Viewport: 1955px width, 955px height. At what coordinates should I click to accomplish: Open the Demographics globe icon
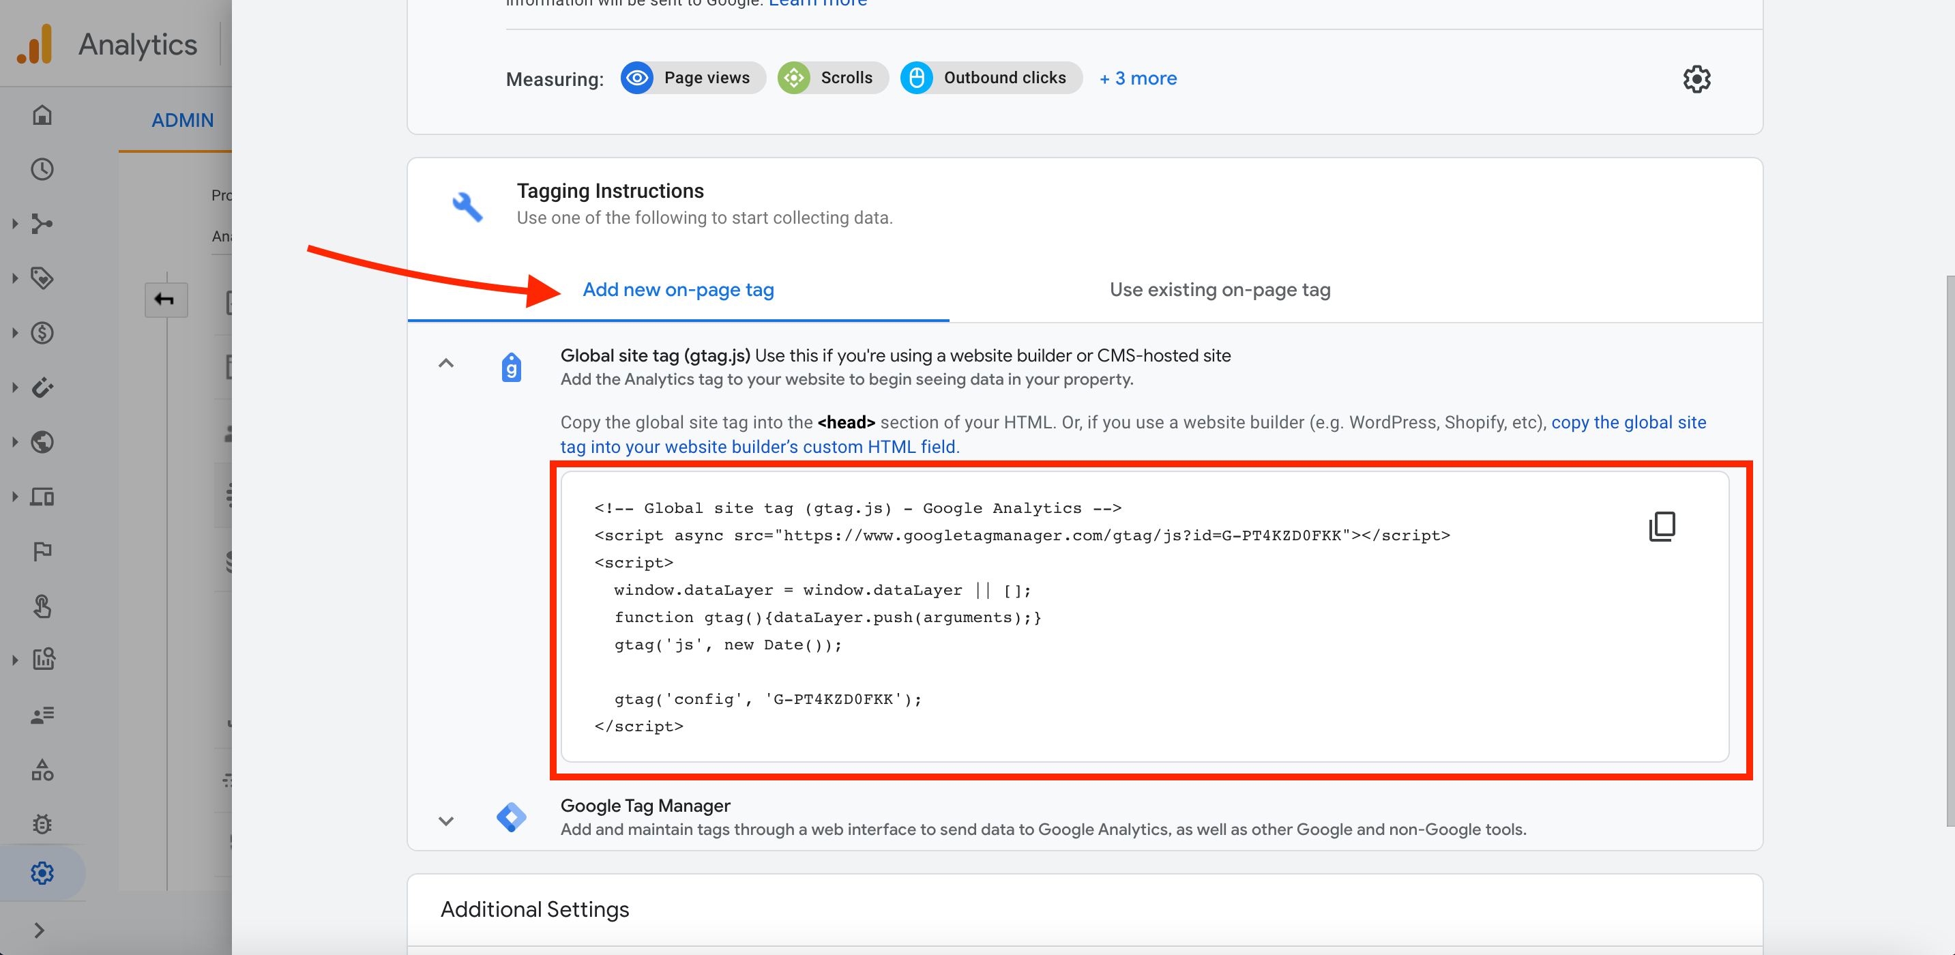pos(42,442)
